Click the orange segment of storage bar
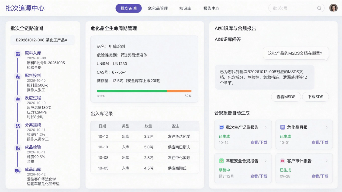The image size is (342, 192). click(x=179, y=91)
